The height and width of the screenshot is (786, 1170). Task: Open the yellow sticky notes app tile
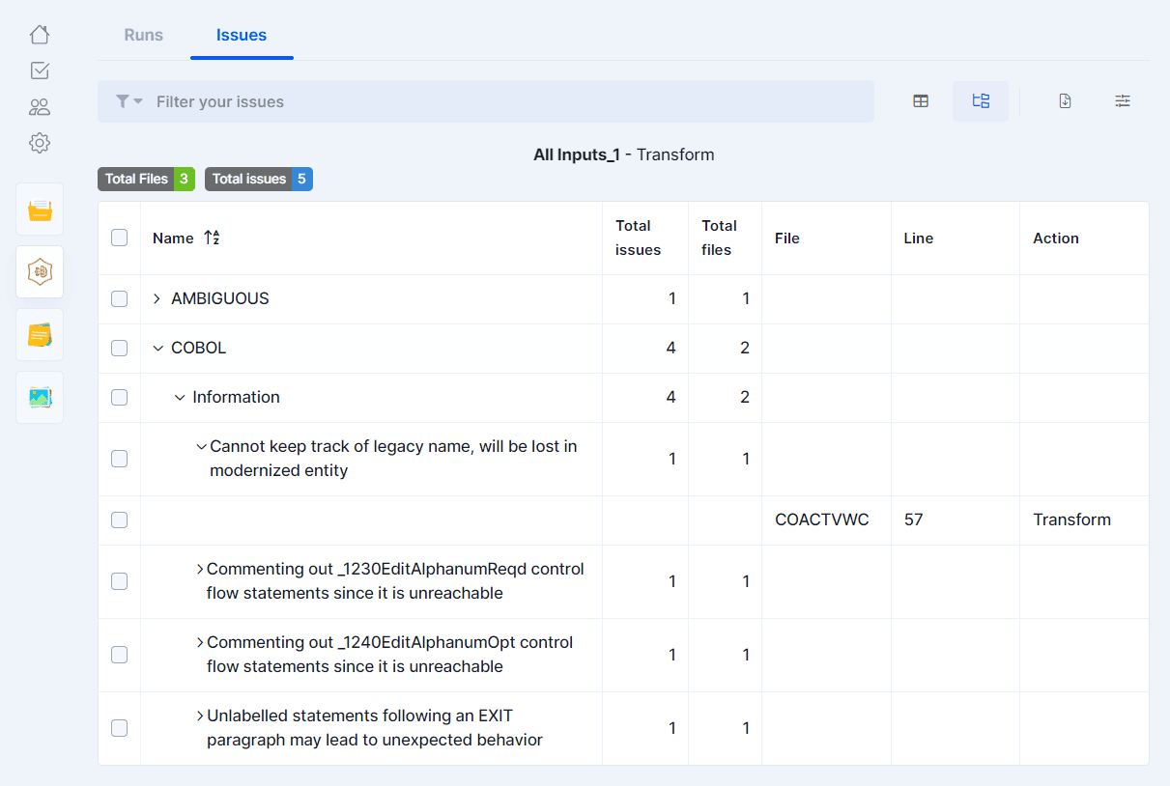point(40,335)
